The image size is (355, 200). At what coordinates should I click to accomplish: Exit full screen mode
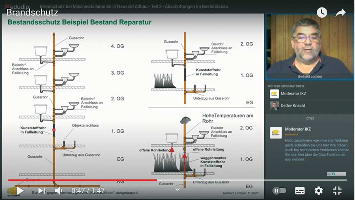(337, 191)
